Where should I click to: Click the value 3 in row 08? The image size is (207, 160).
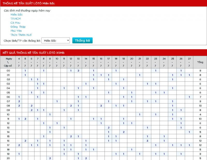(101, 106)
